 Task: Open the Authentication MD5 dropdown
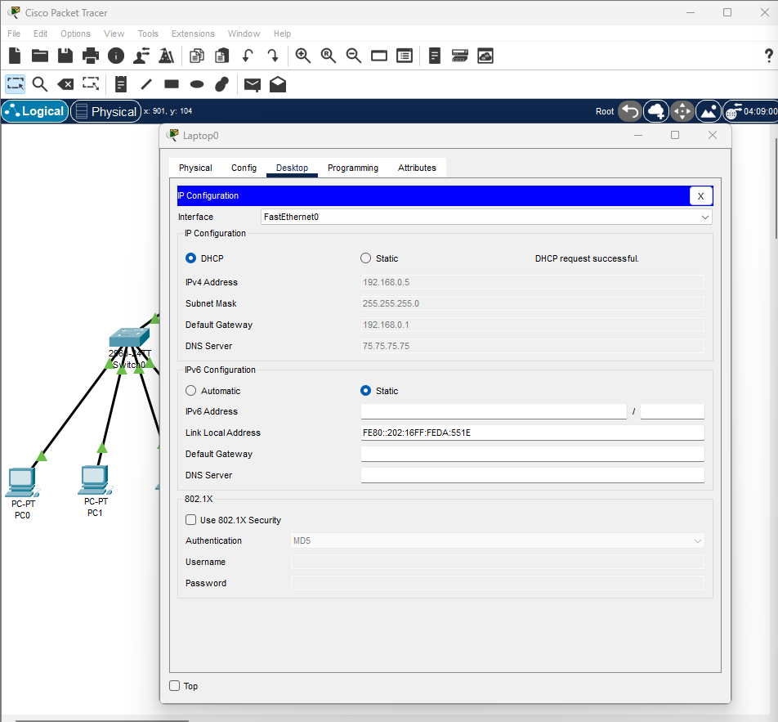(497, 540)
